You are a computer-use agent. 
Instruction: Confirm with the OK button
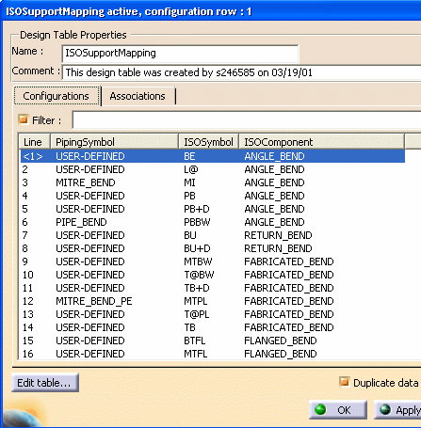[338, 409]
